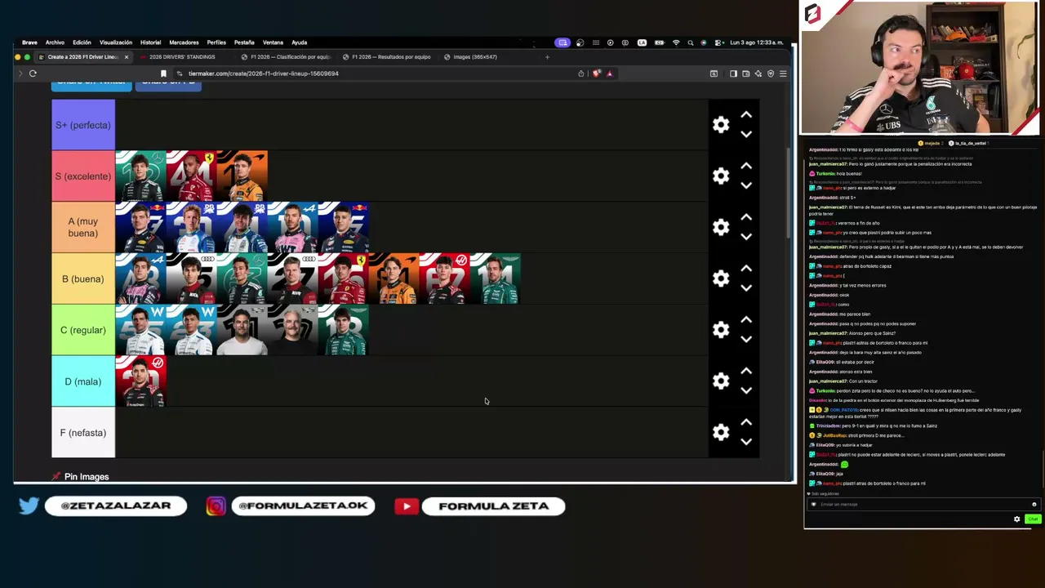Open the Ventana menu

click(273, 42)
